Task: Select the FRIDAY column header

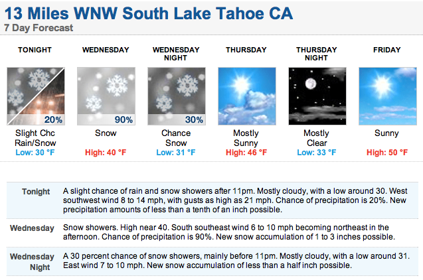Action: (387, 50)
